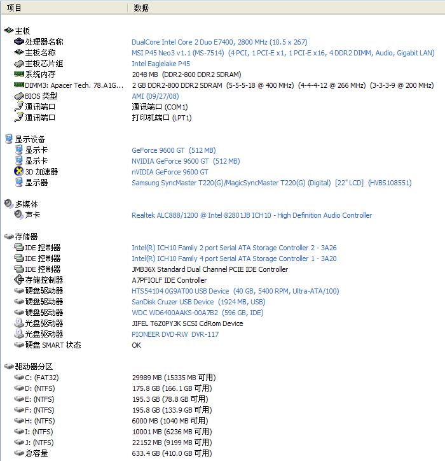Select the 29989 MB (15335 MB 可用) value

pos(174,378)
